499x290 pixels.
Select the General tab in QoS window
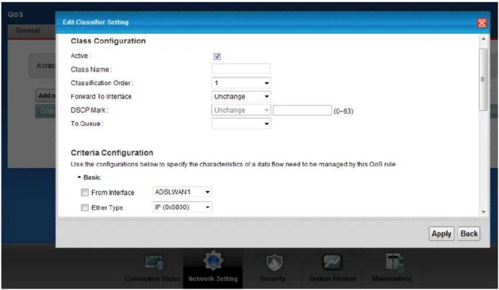point(28,31)
